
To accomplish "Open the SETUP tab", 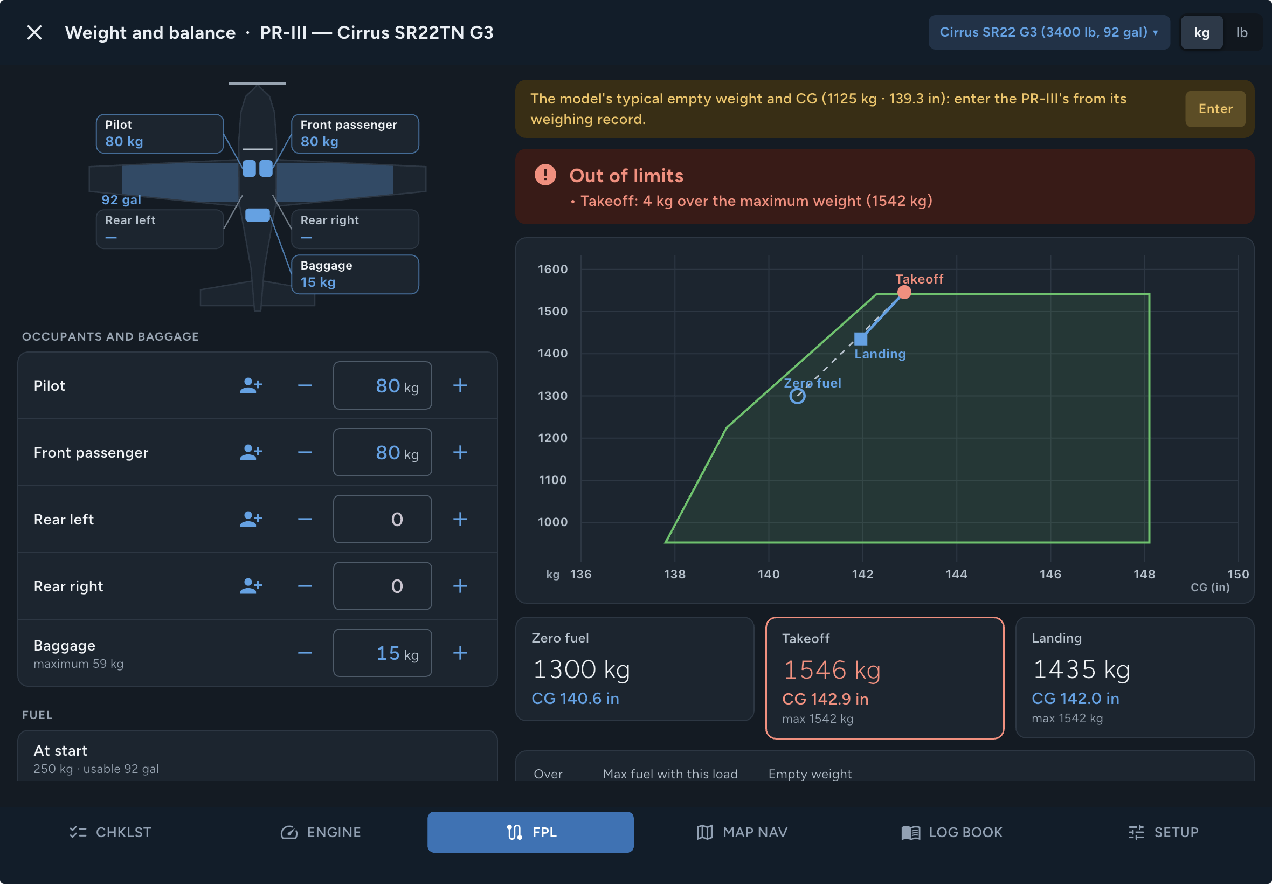I will (x=1163, y=832).
